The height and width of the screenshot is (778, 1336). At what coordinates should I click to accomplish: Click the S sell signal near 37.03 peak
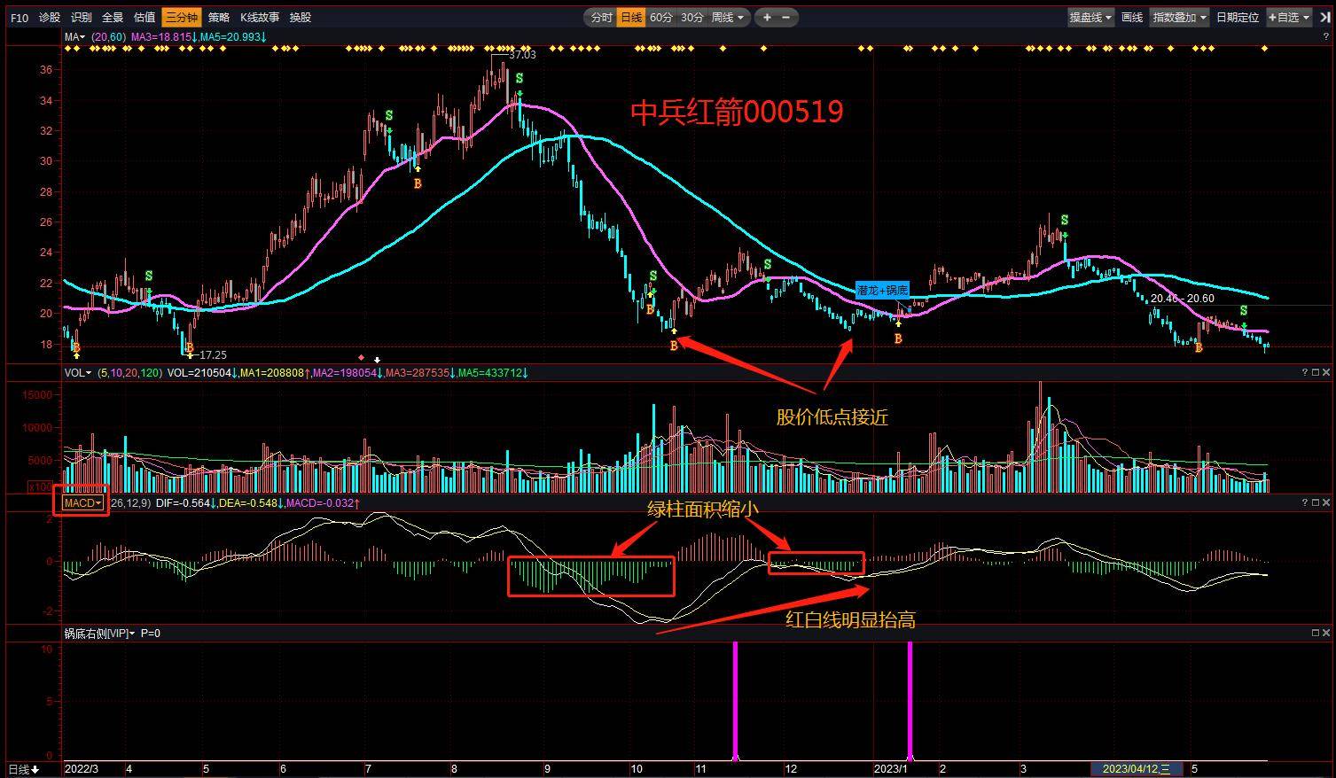[520, 80]
